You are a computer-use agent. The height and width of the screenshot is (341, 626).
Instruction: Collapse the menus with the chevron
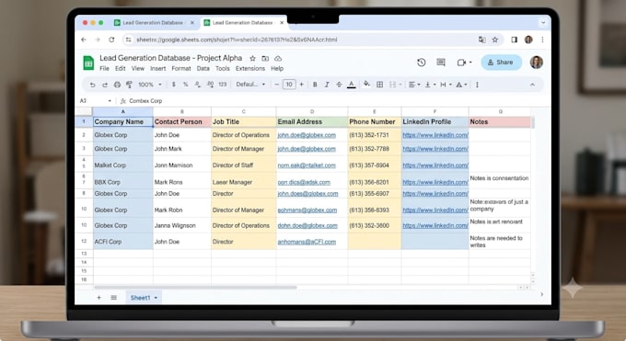[x=532, y=85]
